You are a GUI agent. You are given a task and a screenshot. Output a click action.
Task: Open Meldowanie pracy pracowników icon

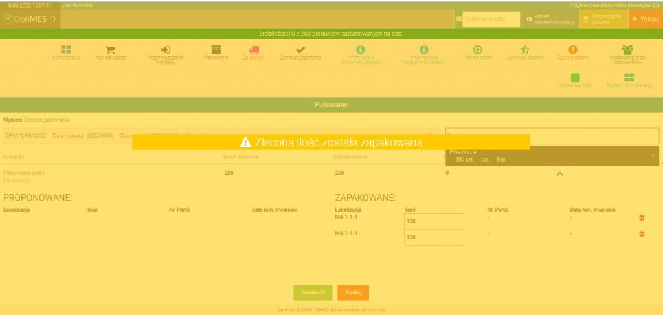tap(627, 49)
